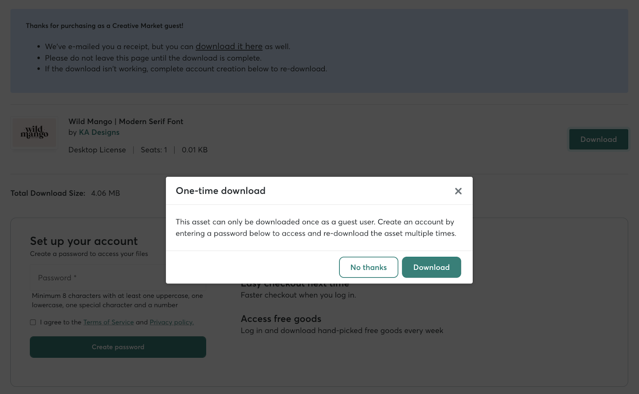Click 'Log in and download hand-picked free goods' text
The image size is (639, 394).
[342, 331]
